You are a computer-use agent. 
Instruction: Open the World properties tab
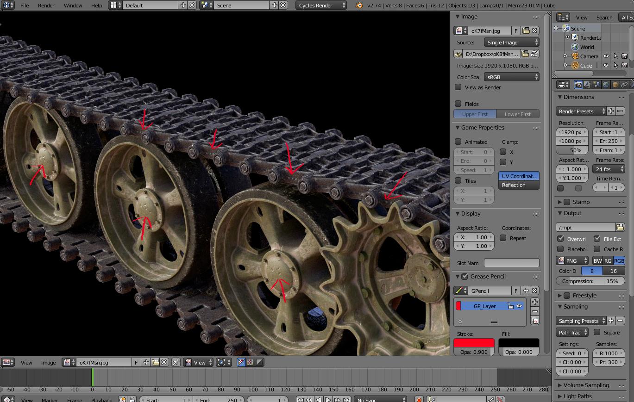point(606,85)
